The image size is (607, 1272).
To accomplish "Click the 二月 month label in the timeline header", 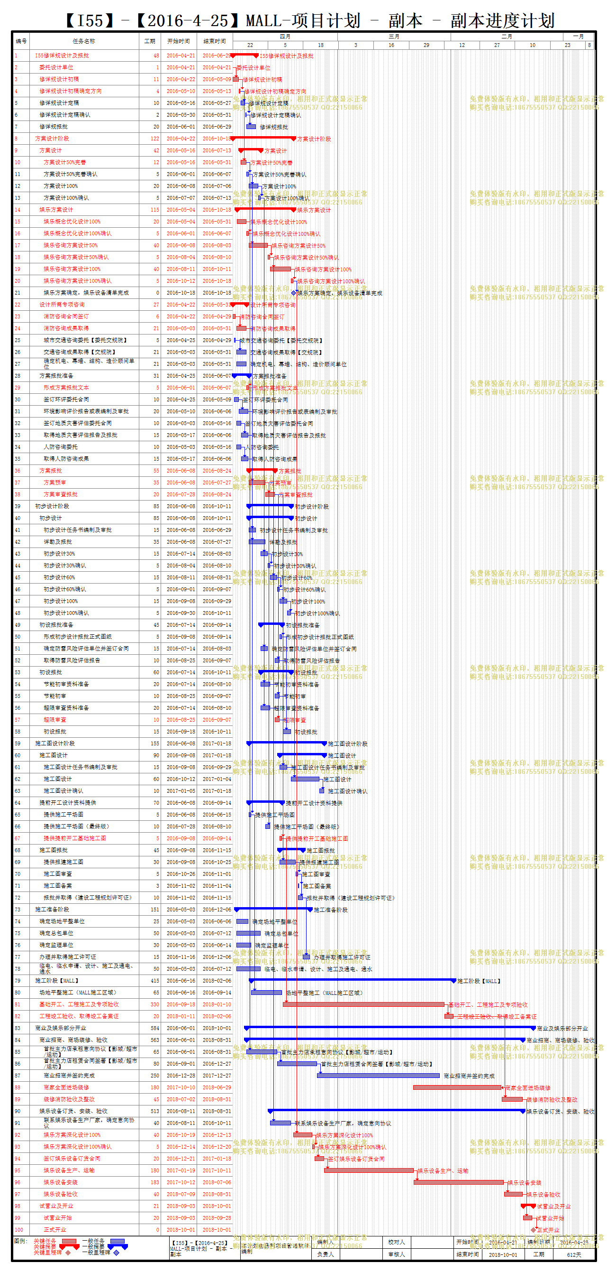I will (x=507, y=37).
